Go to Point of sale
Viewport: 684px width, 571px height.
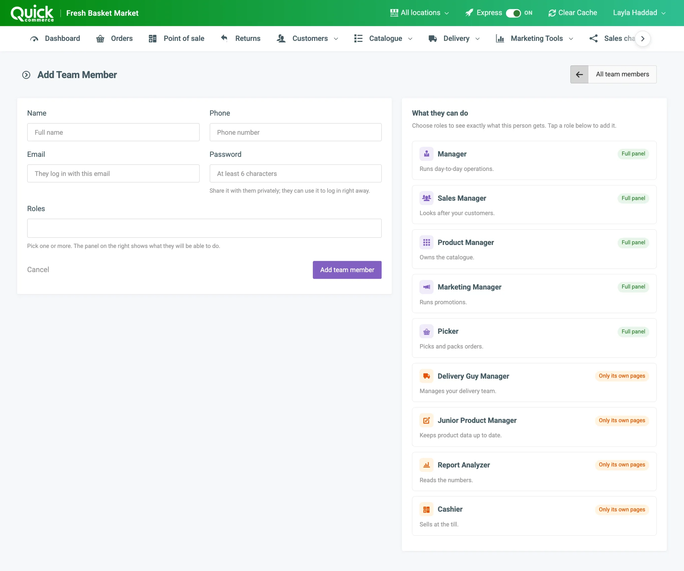(x=177, y=39)
